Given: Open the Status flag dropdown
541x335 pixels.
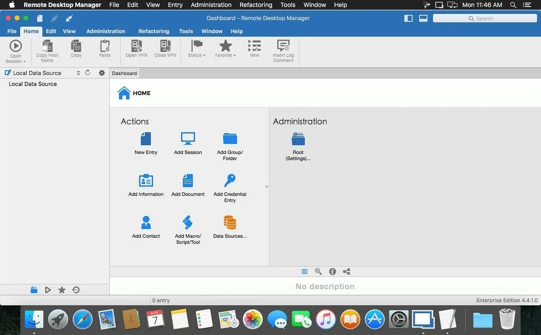Looking at the screenshot, I should (x=197, y=49).
